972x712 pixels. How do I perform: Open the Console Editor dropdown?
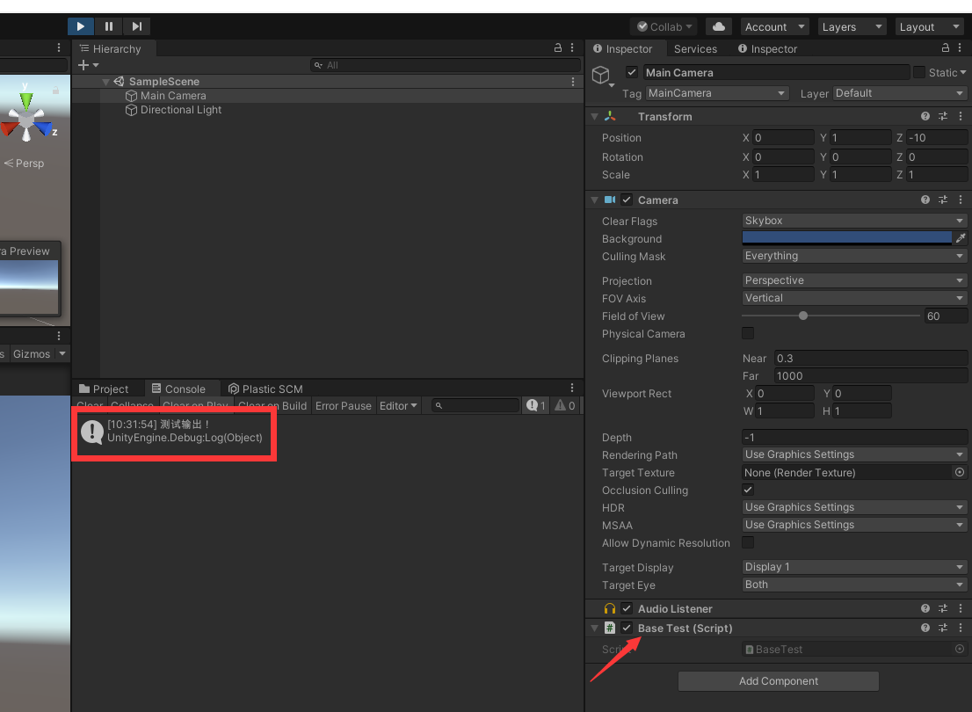(398, 405)
